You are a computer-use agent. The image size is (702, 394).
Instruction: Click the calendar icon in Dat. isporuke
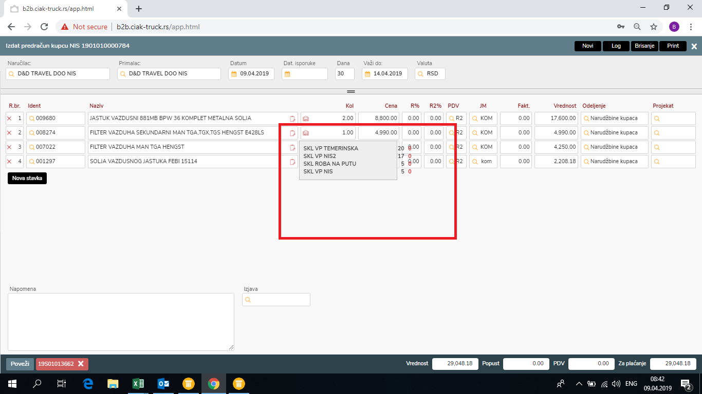click(x=288, y=74)
